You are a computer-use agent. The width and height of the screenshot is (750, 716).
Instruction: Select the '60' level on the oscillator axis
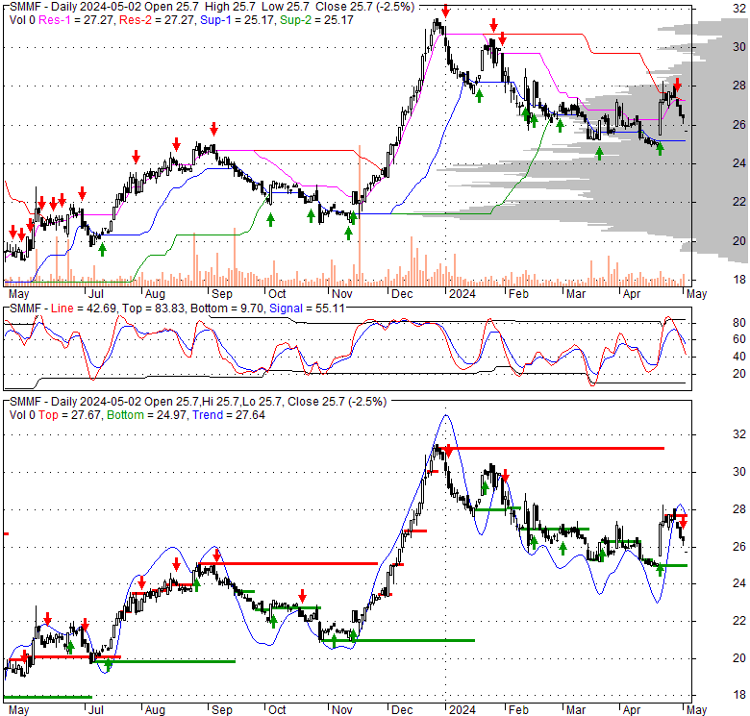point(739,339)
